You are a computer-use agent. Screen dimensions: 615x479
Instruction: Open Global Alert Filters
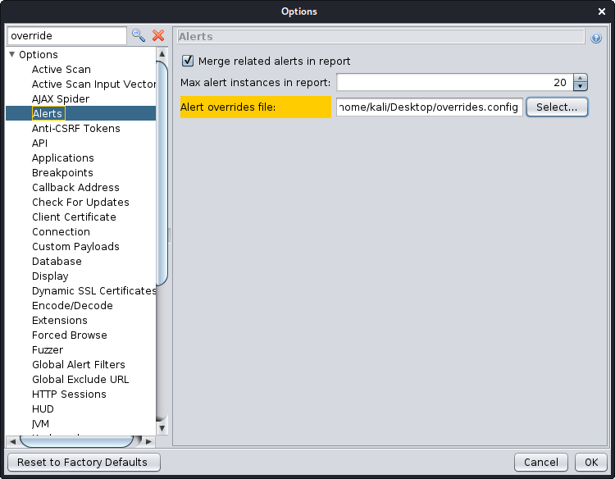tap(79, 365)
